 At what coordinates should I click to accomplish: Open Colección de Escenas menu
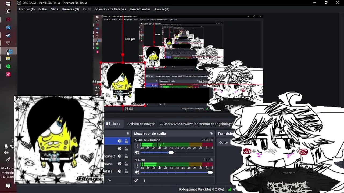pos(110,9)
